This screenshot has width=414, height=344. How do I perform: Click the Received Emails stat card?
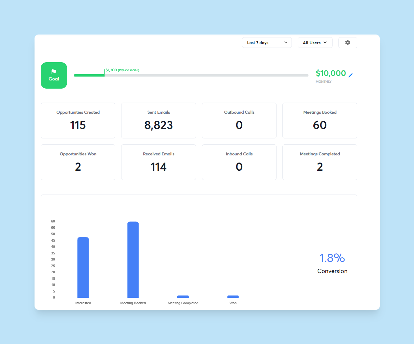(x=158, y=162)
